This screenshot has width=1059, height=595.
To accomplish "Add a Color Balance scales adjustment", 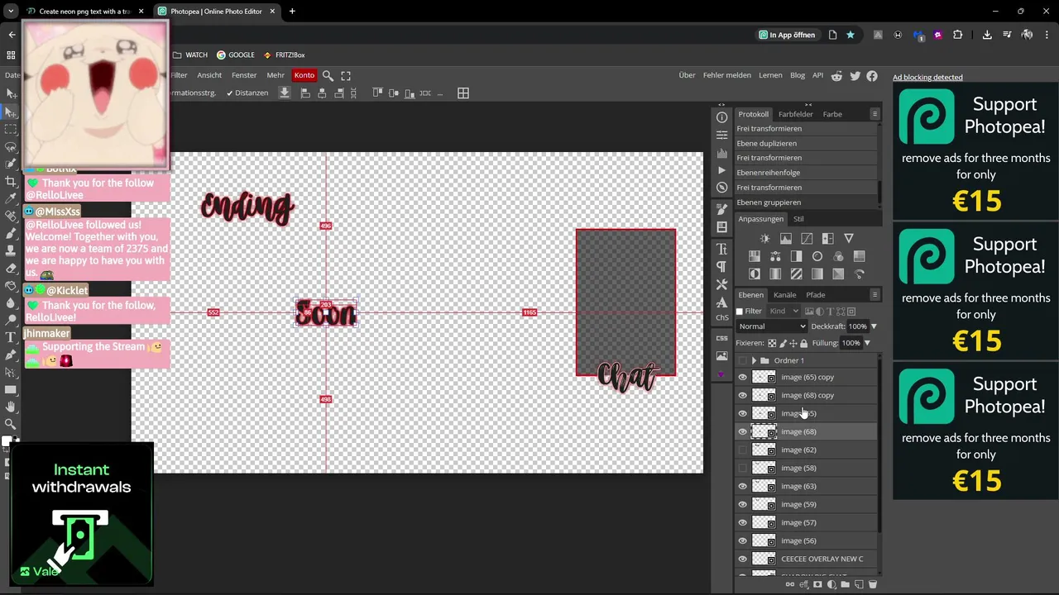I will [775, 256].
